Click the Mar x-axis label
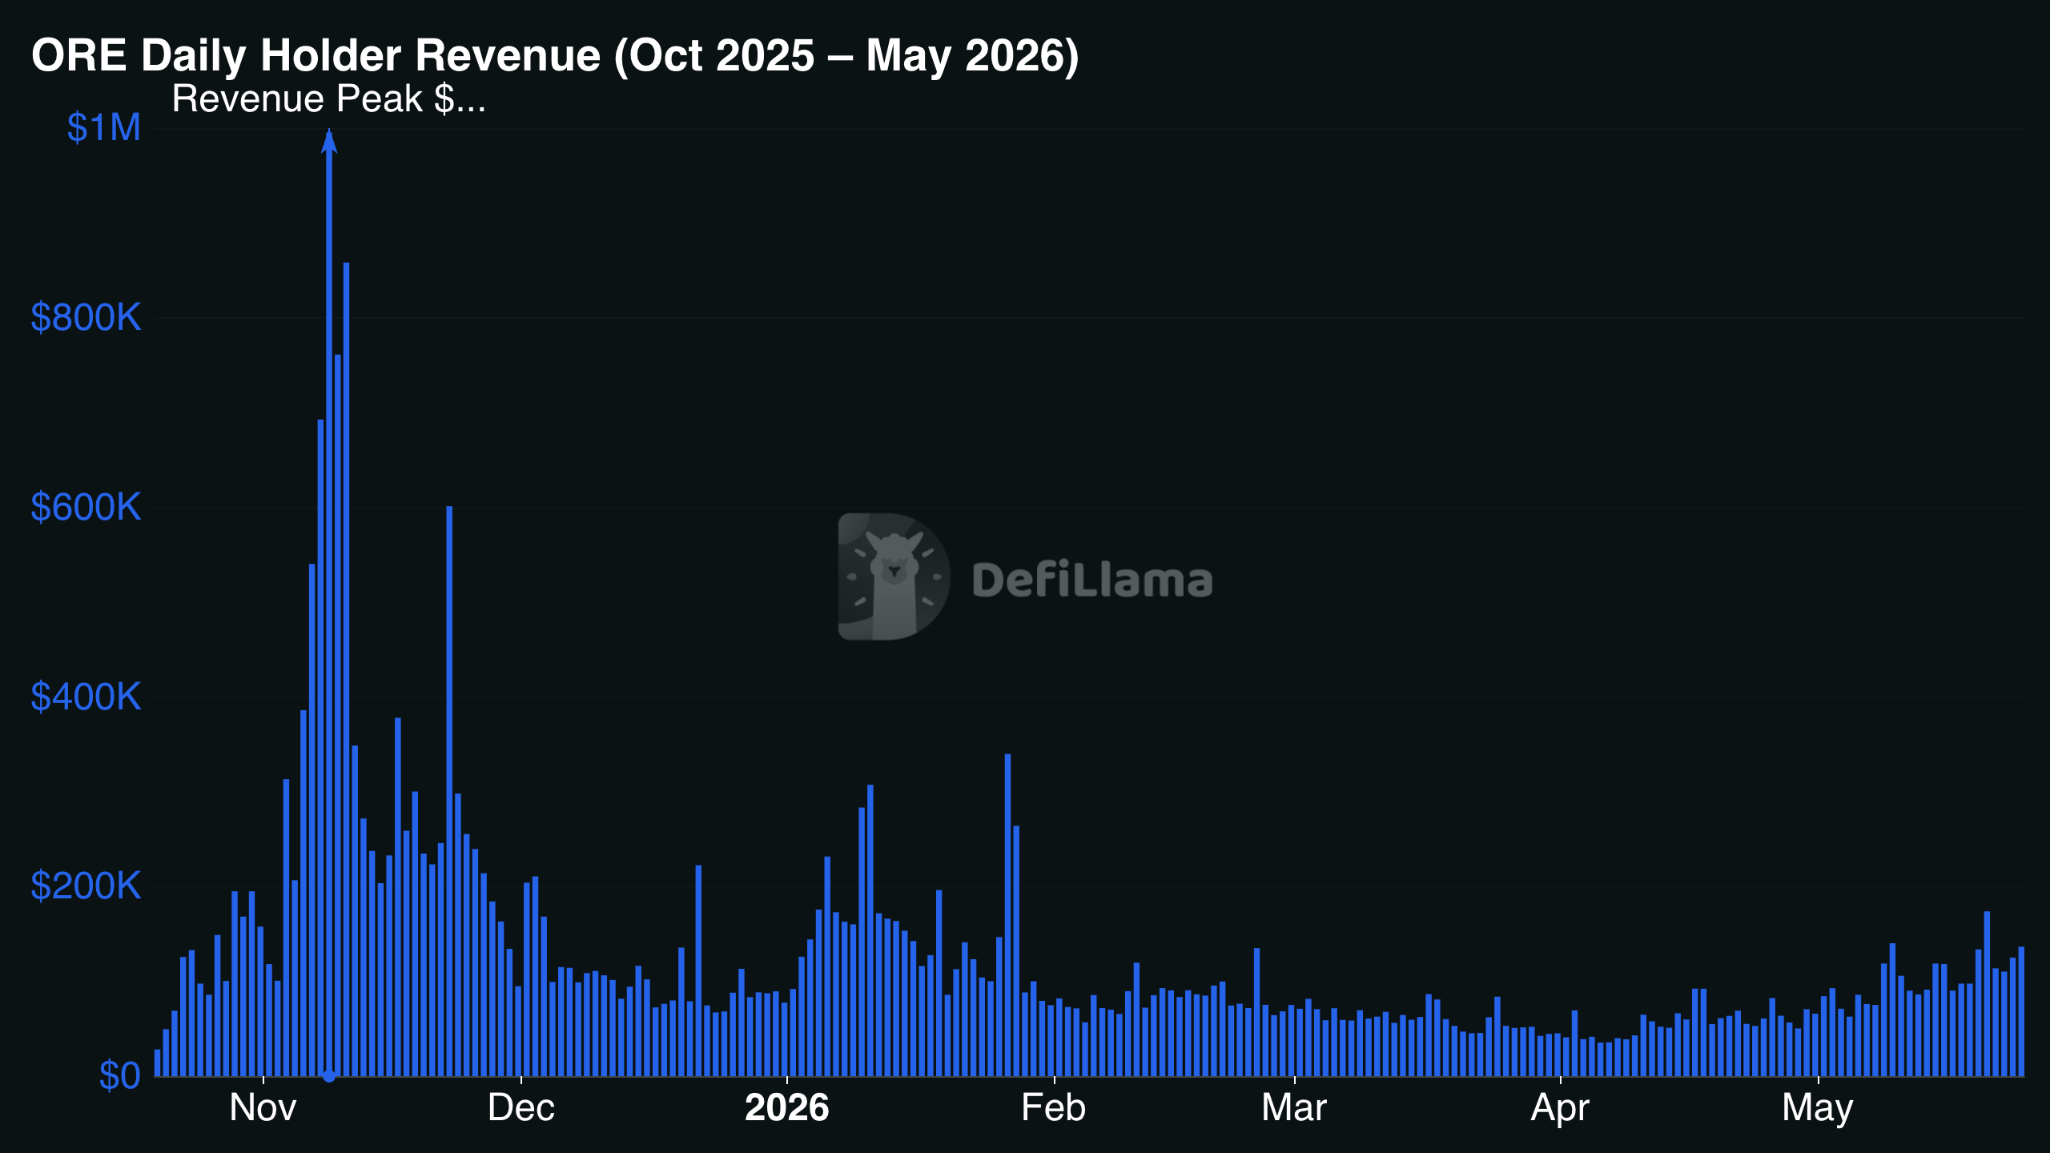 pyautogui.click(x=1294, y=1108)
